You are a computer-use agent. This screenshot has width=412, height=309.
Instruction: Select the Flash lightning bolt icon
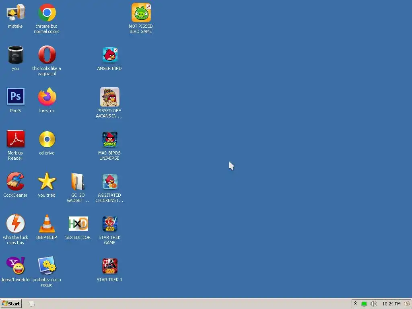(x=16, y=224)
